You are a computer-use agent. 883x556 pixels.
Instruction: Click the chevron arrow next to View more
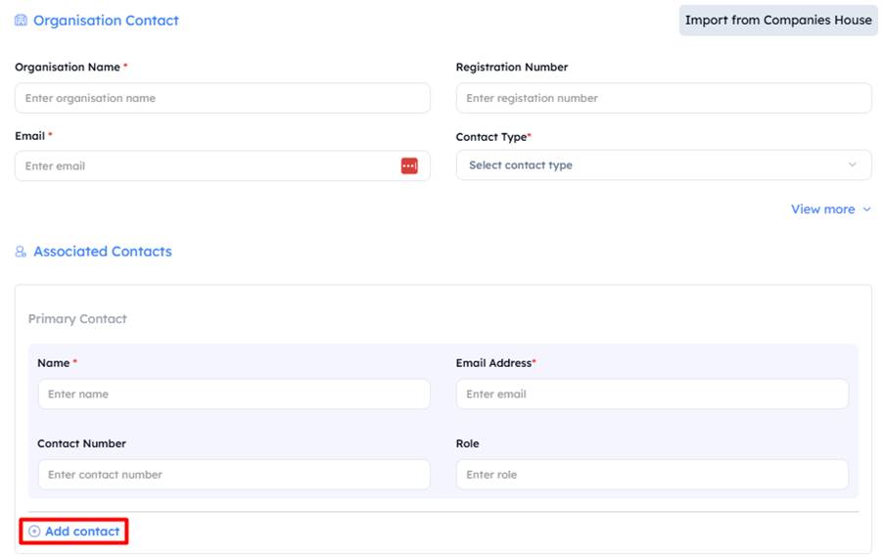pos(866,209)
